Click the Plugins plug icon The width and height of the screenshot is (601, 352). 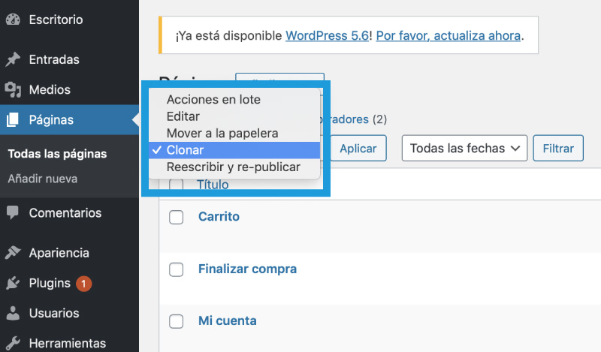click(x=13, y=283)
